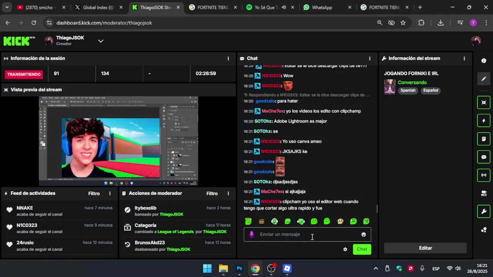Toggle the document notes sidebar icon
The height and width of the screenshot is (277, 493).
click(x=484, y=138)
